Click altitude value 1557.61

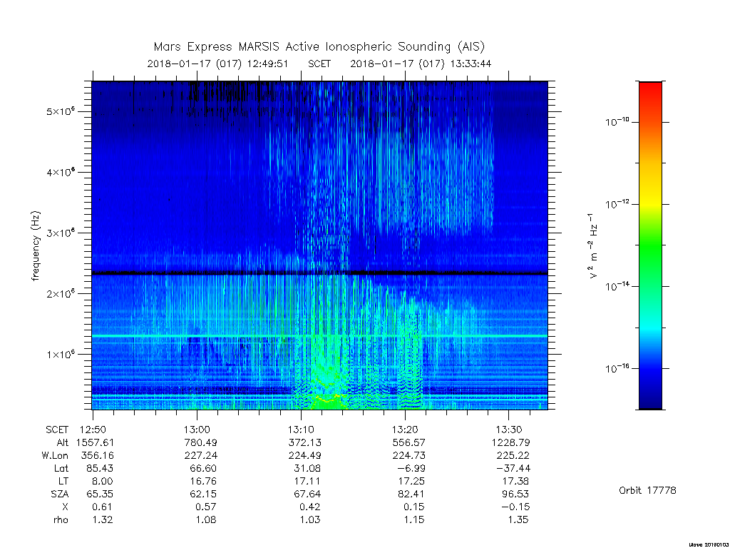(95, 442)
